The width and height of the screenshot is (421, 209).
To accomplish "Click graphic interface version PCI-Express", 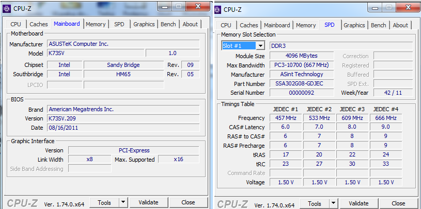I will coord(134,150).
